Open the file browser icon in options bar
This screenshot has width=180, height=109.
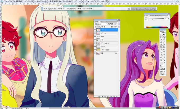pyautogui.click(x=129, y=9)
